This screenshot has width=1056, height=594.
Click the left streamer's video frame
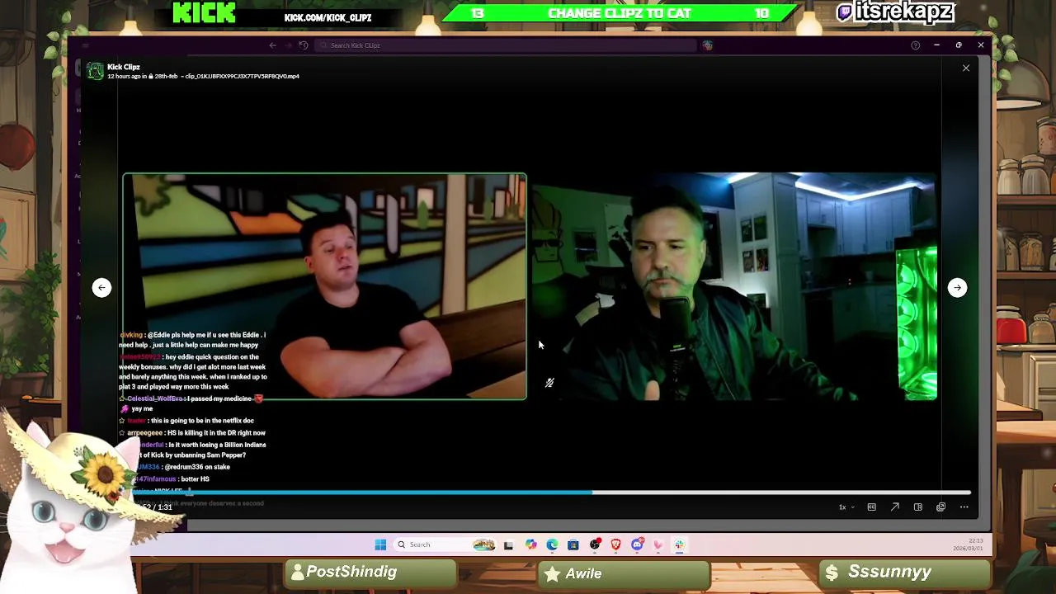pos(324,286)
